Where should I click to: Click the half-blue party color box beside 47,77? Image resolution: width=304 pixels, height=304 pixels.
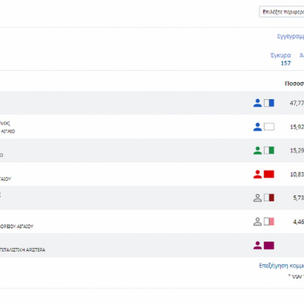[269, 103]
